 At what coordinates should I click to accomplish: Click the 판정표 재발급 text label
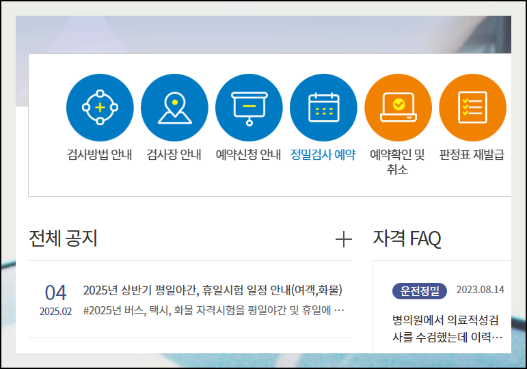(472, 154)
